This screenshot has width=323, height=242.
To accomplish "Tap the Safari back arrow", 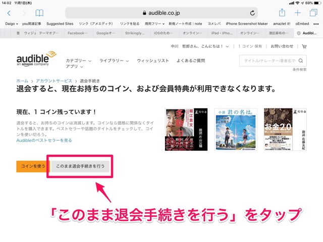I will click(9, 13).
